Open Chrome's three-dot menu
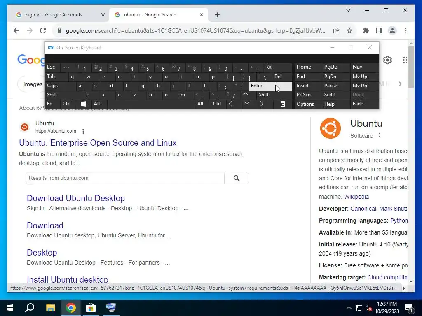 pos(406,30)
